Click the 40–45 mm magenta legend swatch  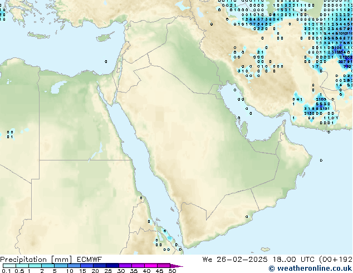pos(151,266)
